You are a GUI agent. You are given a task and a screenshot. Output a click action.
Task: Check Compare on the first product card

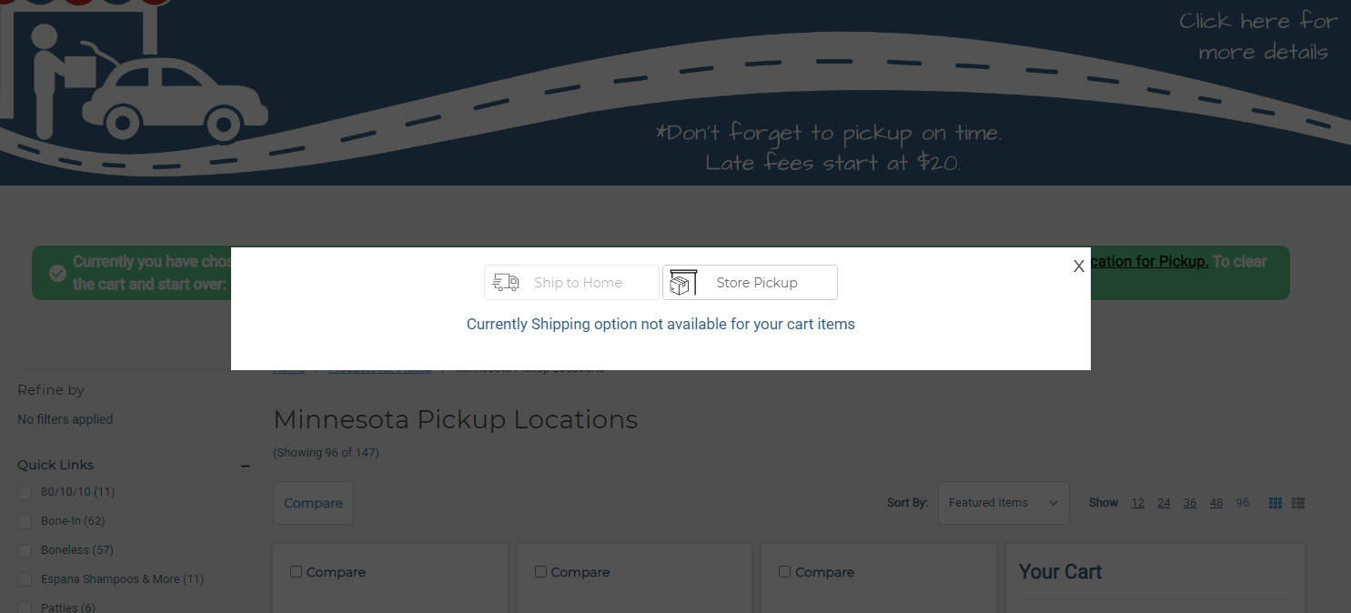296,572
